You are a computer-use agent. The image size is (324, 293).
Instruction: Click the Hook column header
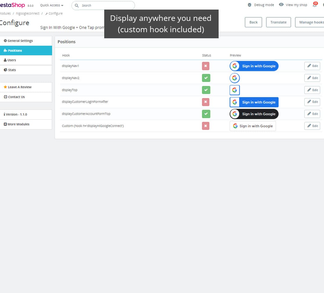pos(66,55)
